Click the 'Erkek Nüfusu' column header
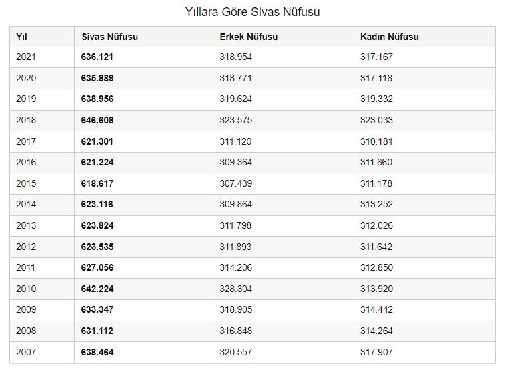Screen dimensions: 509x368 click(x=248, y=37)
